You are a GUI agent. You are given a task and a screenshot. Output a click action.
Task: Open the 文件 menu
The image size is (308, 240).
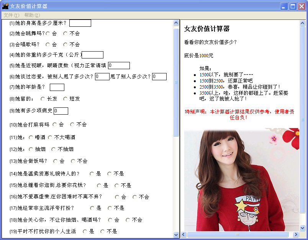(11, 15)
